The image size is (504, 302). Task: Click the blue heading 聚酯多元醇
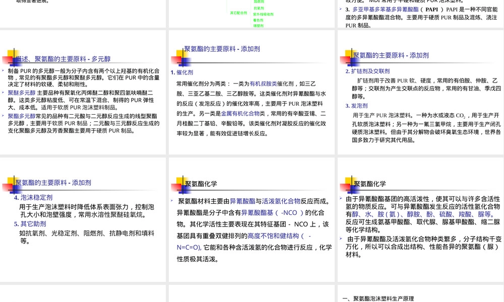coord(22,116)
